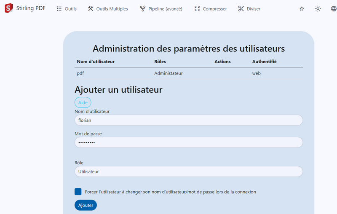337x214 pixels.
Task: Click the favorites star icon
Action: (302, 9)
